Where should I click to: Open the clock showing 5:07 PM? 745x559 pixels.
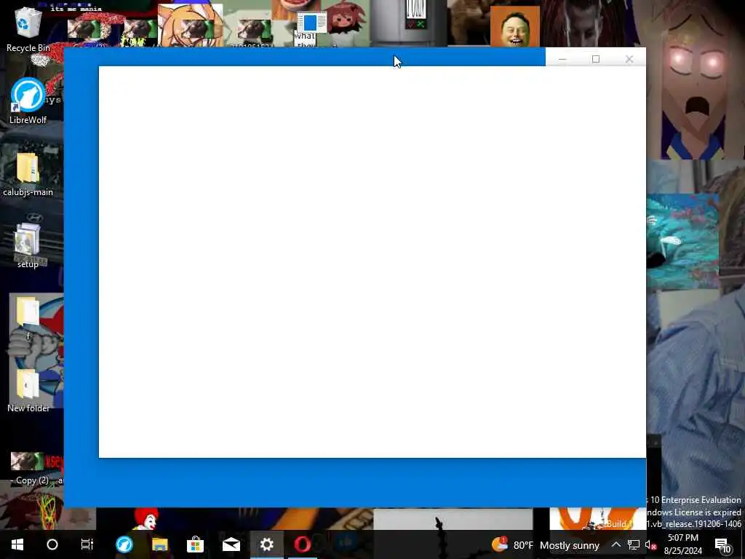(x=682, y=544)
